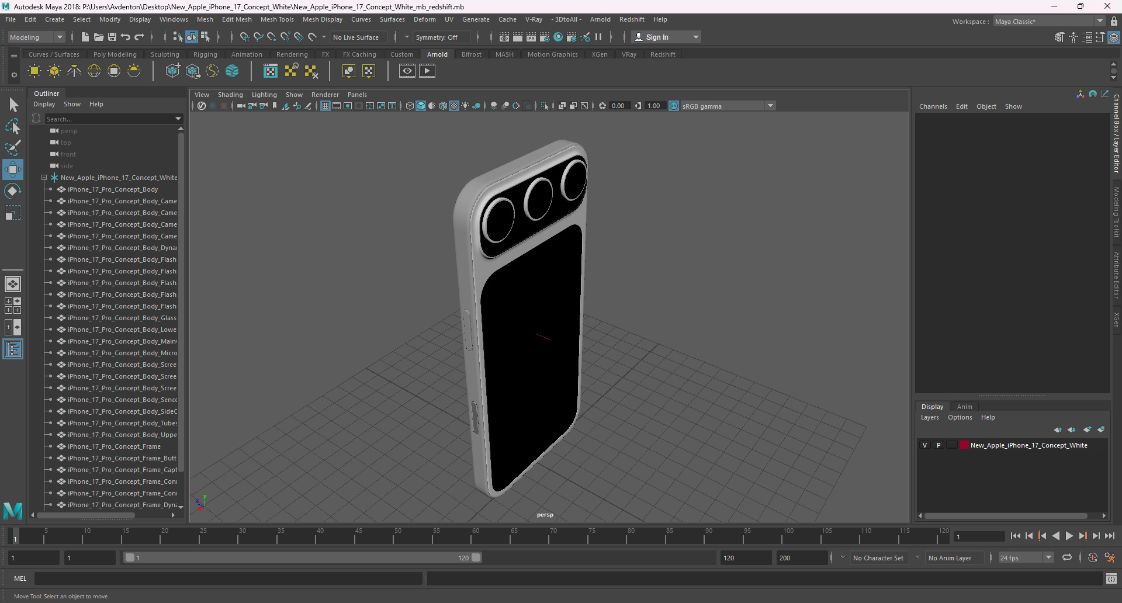Go to start of playback range
1122x603 pixels.
click(x=1016, y=536)
